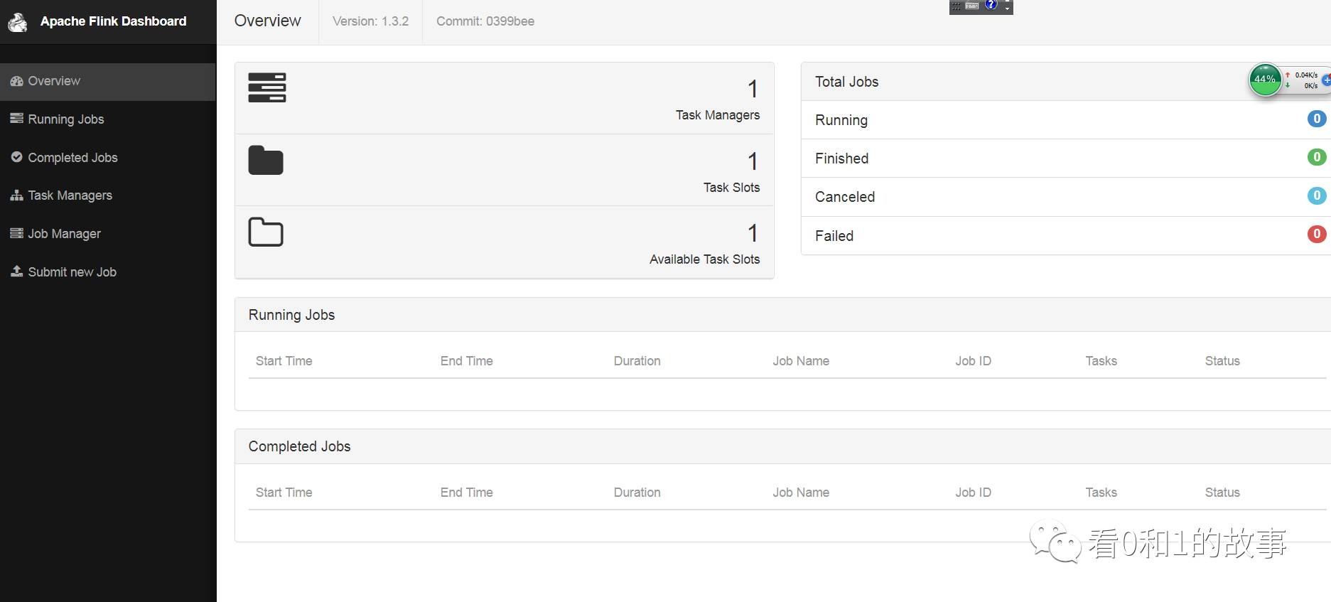Viewport: 1331px width, 602px height.
Task: Click Status header in Running Jobs table
Action: click(x=1222, y=361)
